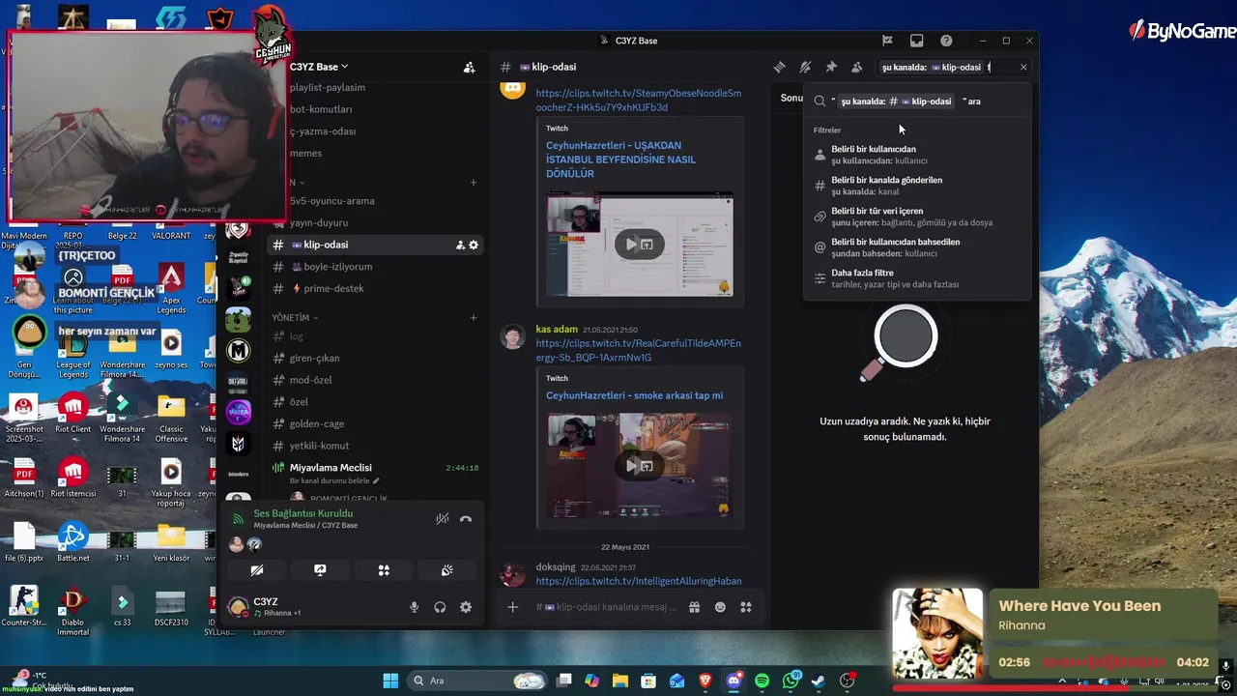Image resolution: width=1237 pixels, height=696 pixels.
Task: Click invite icon on klip-odasi channel row
Action: pyautogui.click(x=460, y=245)
